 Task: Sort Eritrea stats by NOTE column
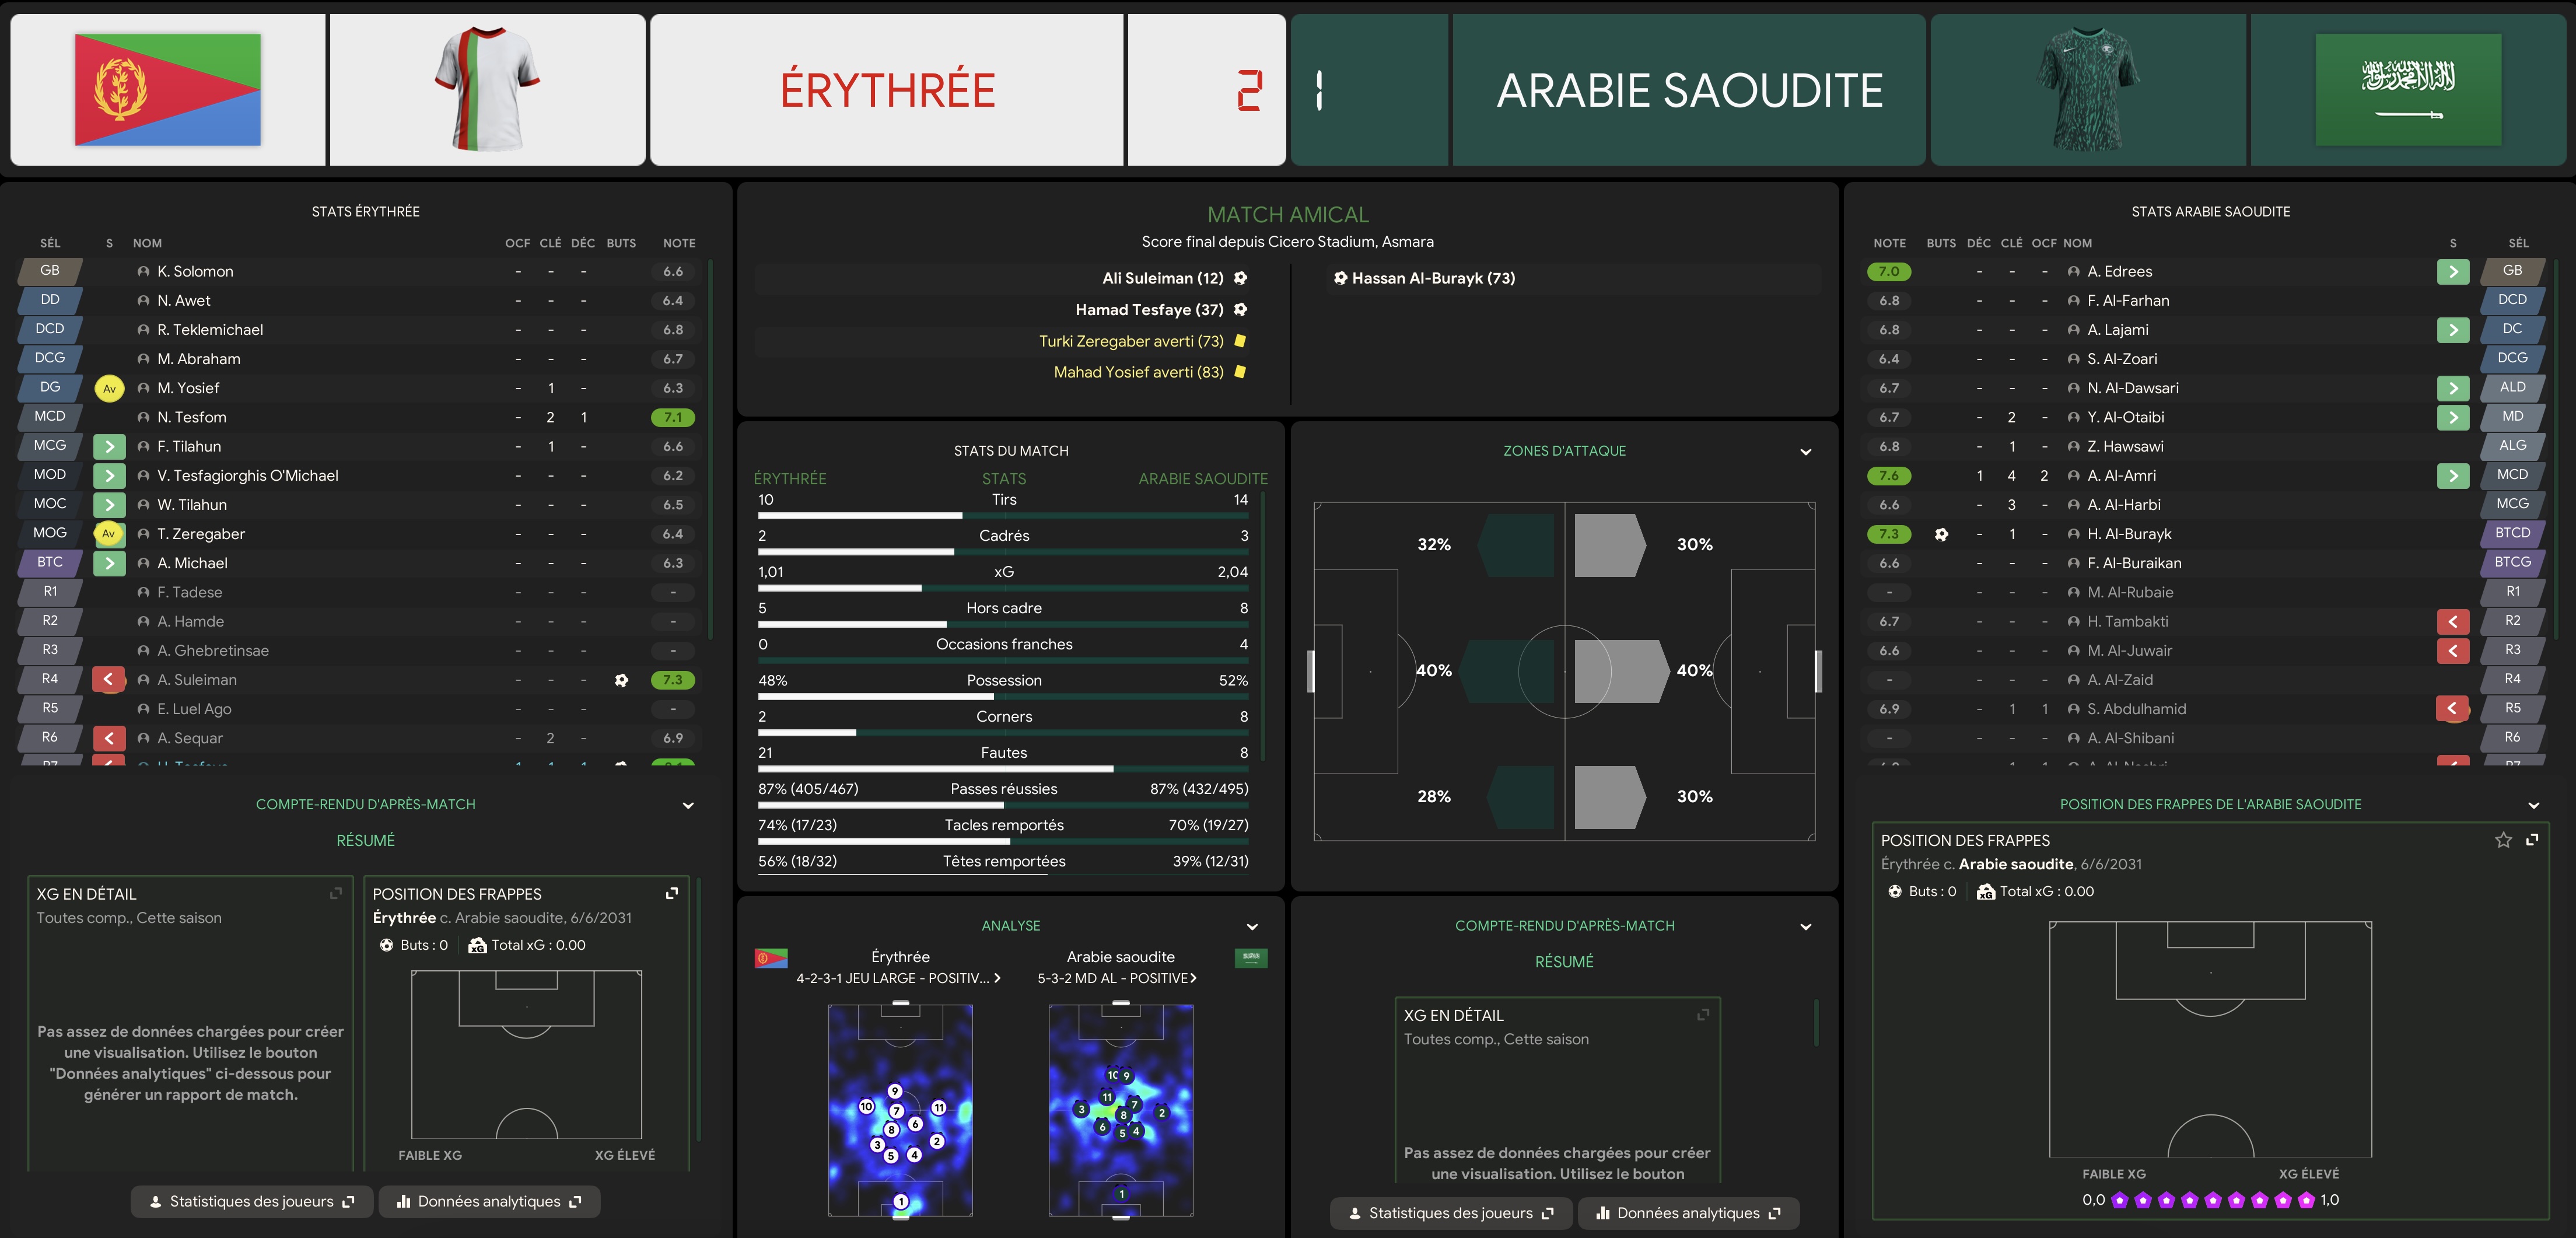(x=679, y=243)
